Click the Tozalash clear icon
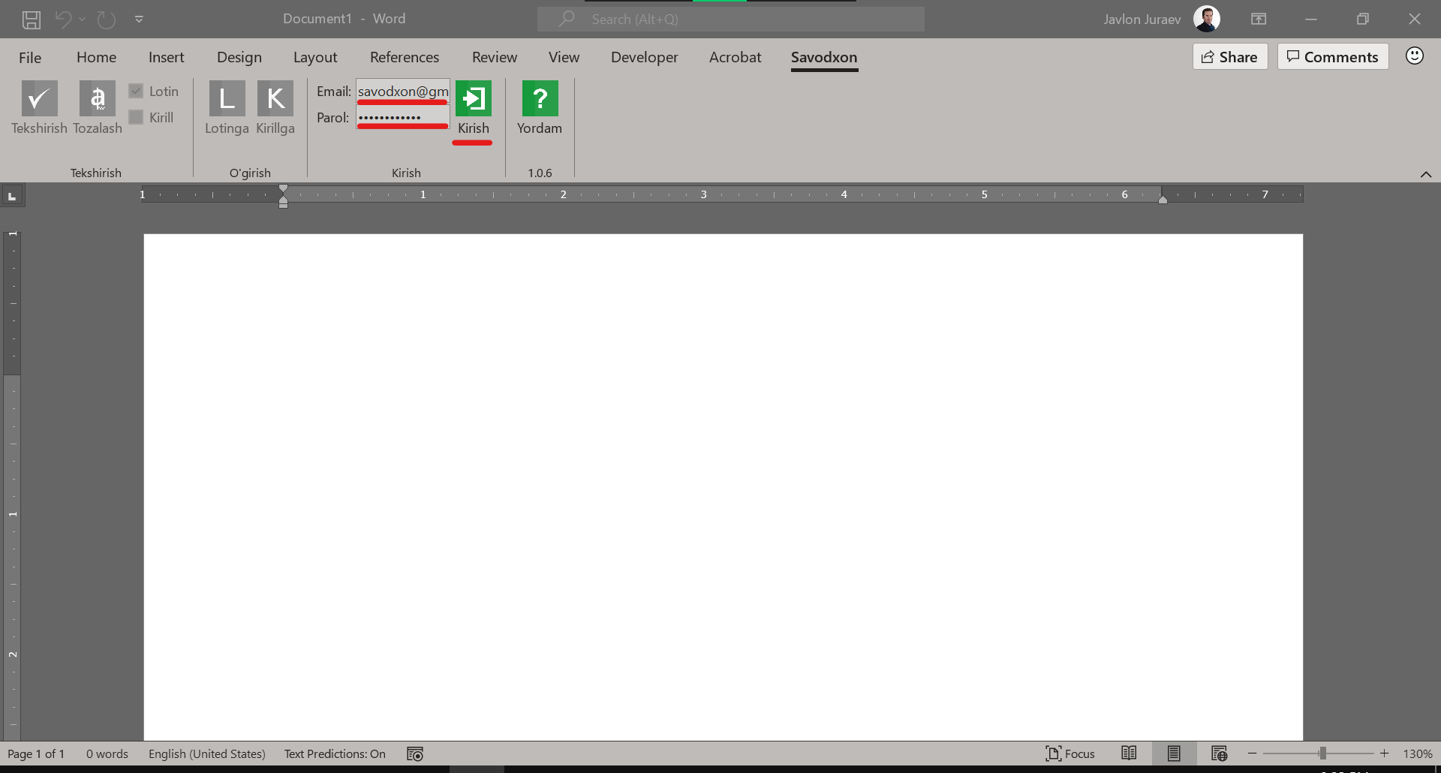Image resolution: width=1441 pixels, height=773 pixels. [x=98, y=99]
